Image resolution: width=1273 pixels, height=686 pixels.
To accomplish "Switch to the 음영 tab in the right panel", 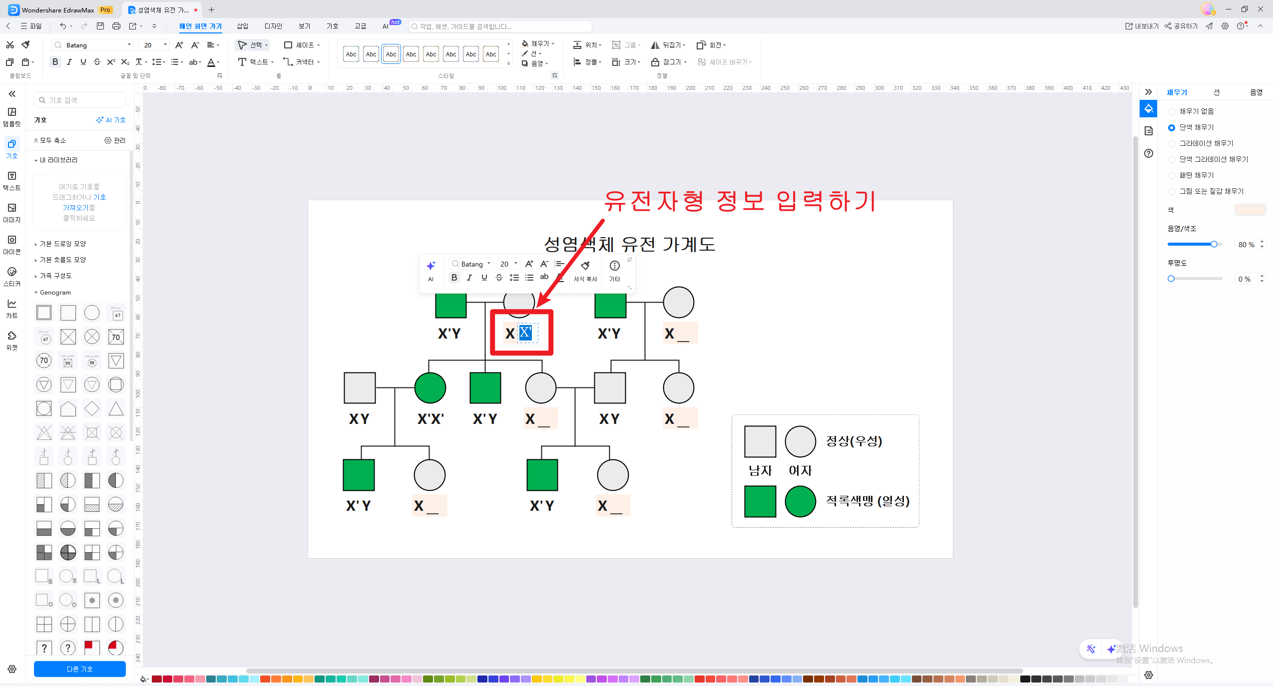I will pyautogui.click(x=1256, y=92).
